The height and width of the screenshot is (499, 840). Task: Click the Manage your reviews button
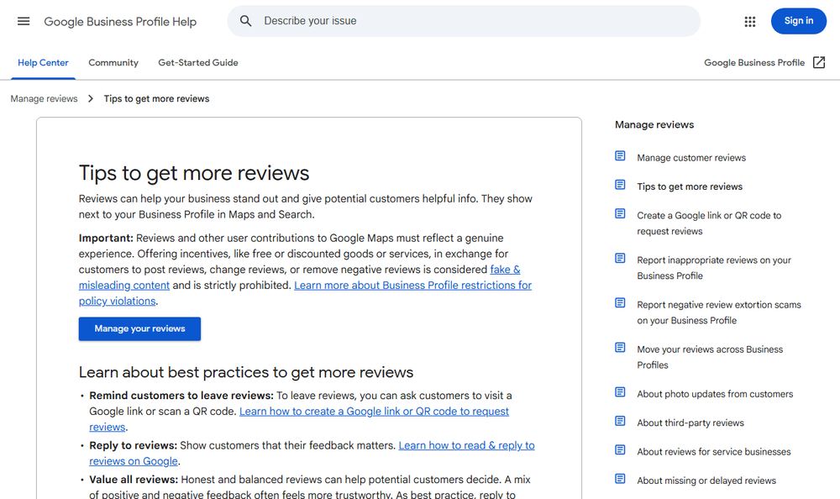pyautogui.click(x=139, y=328)
